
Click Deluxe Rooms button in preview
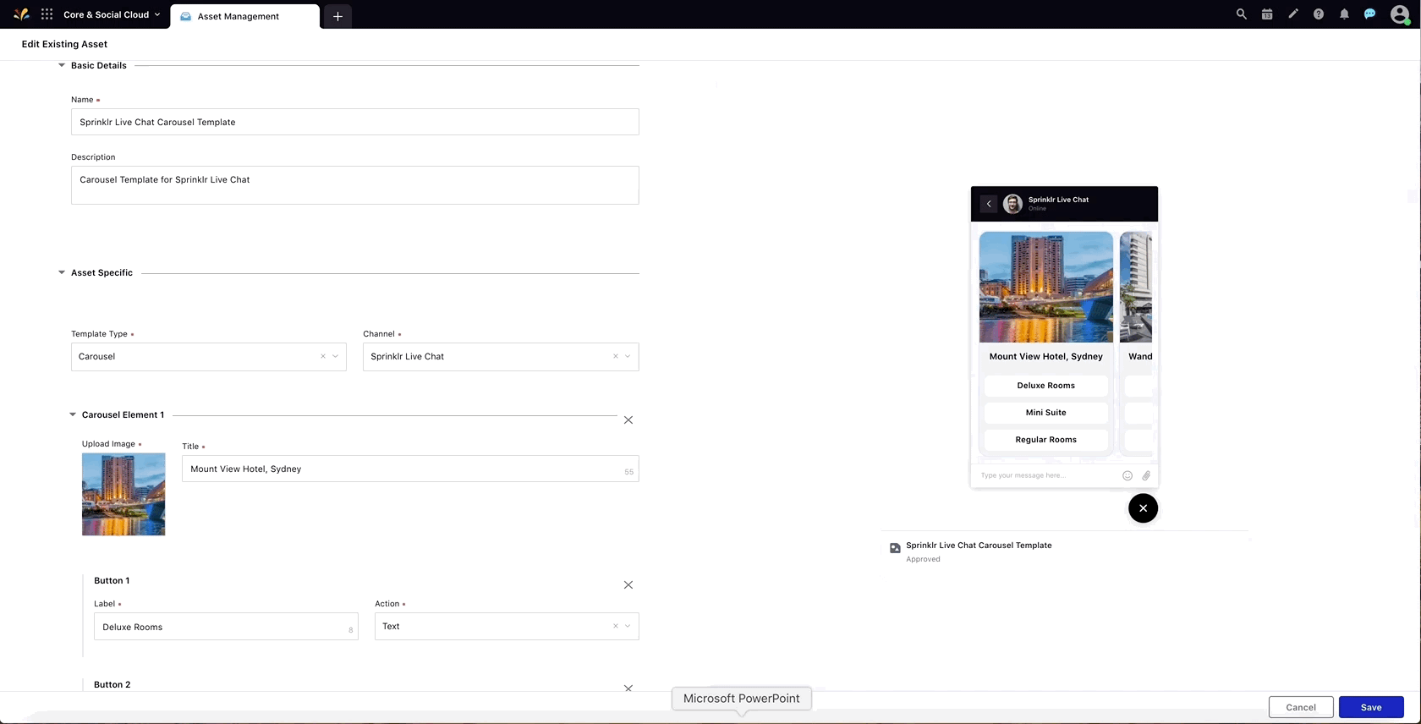tap(1046, 386)
